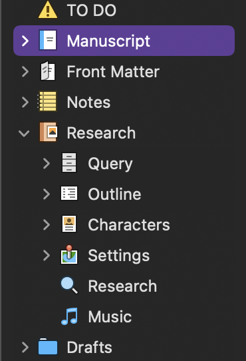Select the Settings label
246x361 pixels.
pyautogui.click(x=119, y=256)
